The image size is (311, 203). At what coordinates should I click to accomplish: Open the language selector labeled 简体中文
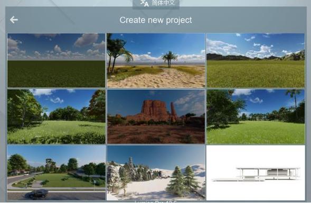[x=156, y=4]
